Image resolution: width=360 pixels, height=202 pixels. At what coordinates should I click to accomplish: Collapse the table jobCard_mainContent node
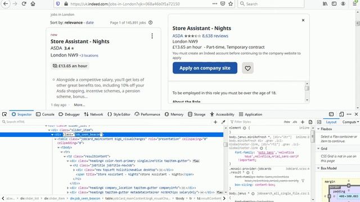pyautogui.click(x=55, y=139)
